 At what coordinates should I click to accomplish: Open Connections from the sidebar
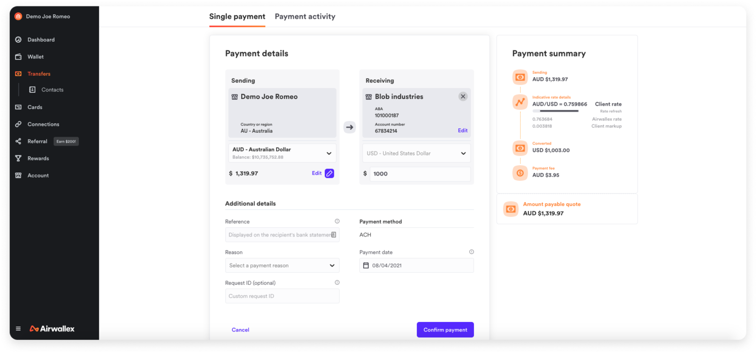pos(43,124)
